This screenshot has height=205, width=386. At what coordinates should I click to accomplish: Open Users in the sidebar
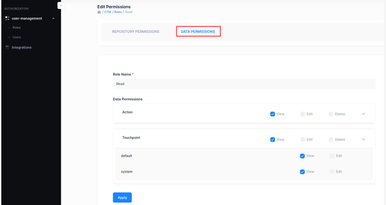click(x=17, y=37)
